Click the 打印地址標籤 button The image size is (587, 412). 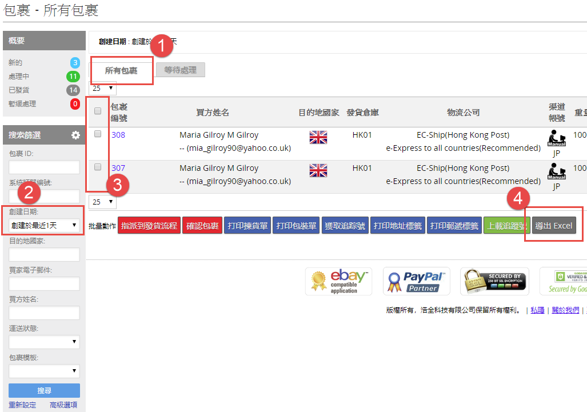pos(398,226)
